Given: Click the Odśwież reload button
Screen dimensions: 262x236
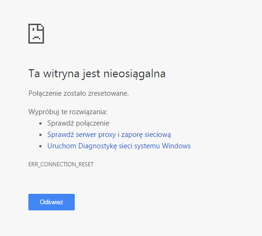Looking at the screenshot, I should click(52, 202).
